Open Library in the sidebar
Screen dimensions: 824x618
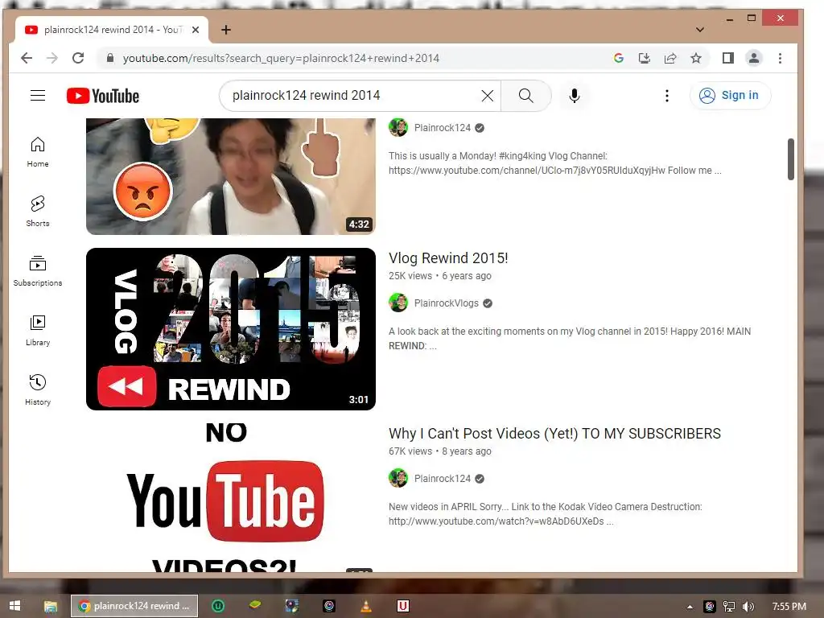pyautogui.click(x=38, y=330)
